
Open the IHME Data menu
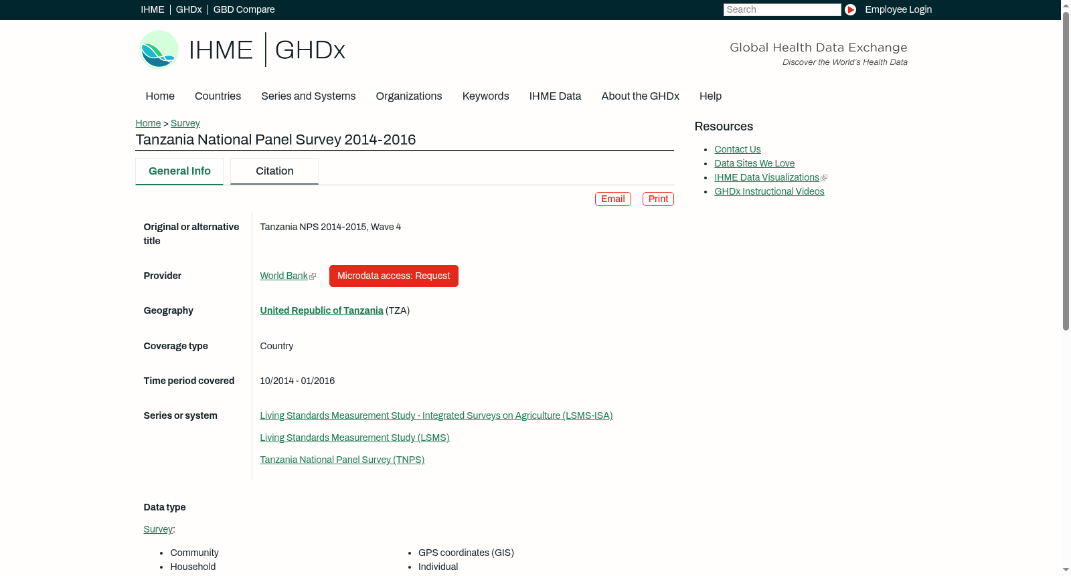pyautogui.click(x=556, y=96)
